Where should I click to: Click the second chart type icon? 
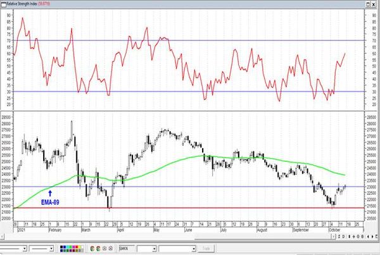click(x=98, y=249)
